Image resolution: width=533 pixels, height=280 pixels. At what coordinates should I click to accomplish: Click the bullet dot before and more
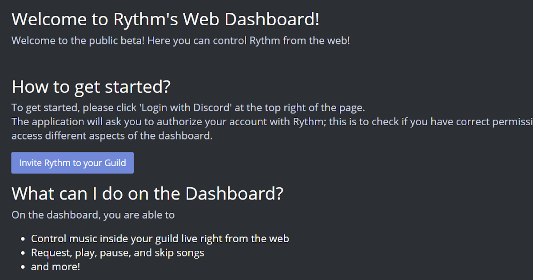click(x=23, y=268)
